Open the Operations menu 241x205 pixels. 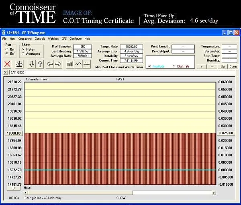[25, 39]
